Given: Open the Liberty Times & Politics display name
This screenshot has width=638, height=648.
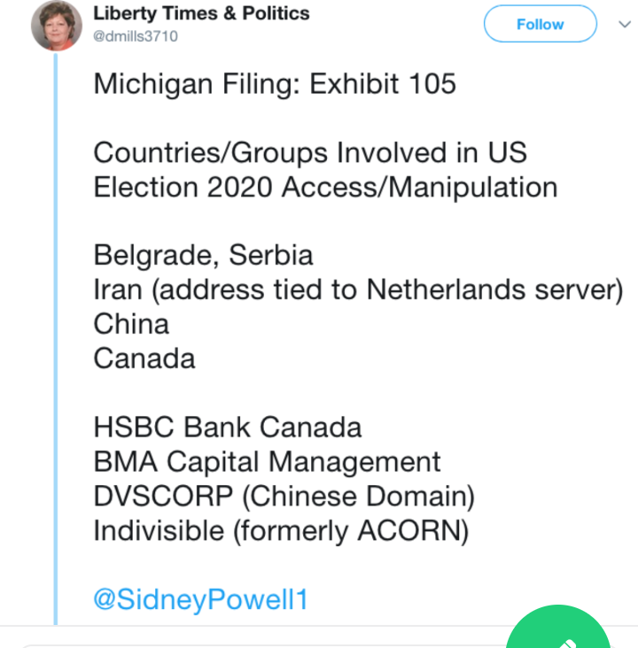Looking at the screenshot, I should [x=201, y=13].
